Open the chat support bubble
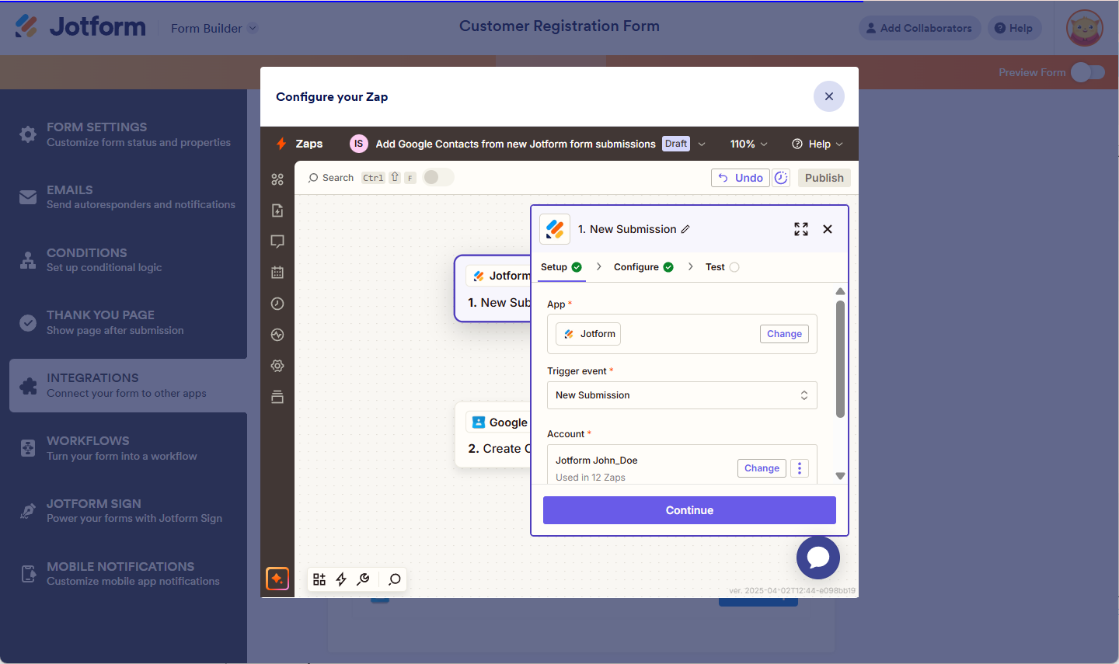The image size is (1119, 664). (x=817, y=558)
